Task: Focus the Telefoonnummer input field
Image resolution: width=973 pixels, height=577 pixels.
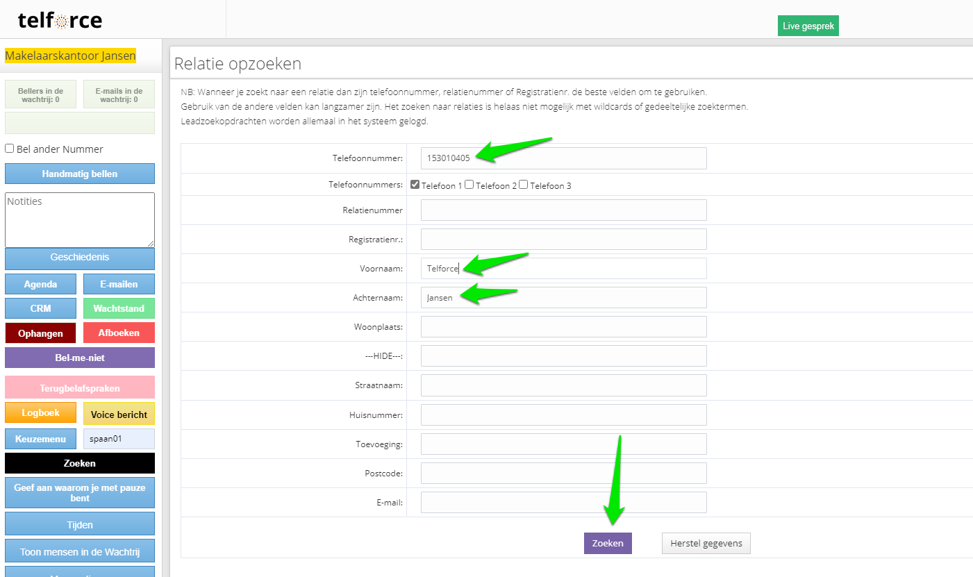Action: (x=563, y=158)
